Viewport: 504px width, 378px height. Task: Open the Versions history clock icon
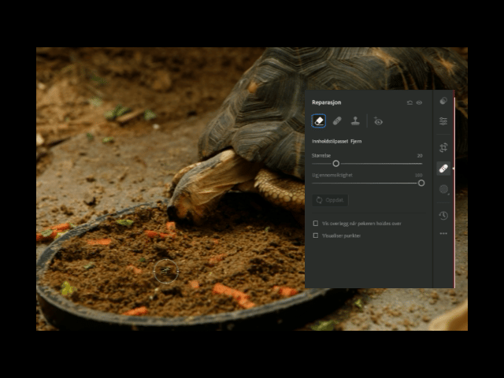tap(443, 215)
